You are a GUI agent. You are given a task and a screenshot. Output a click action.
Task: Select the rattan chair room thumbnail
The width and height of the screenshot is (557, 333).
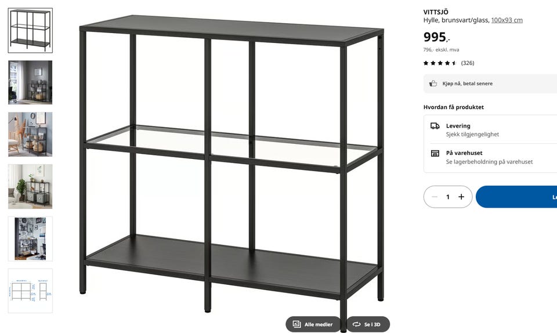click(x=30, y=134)
